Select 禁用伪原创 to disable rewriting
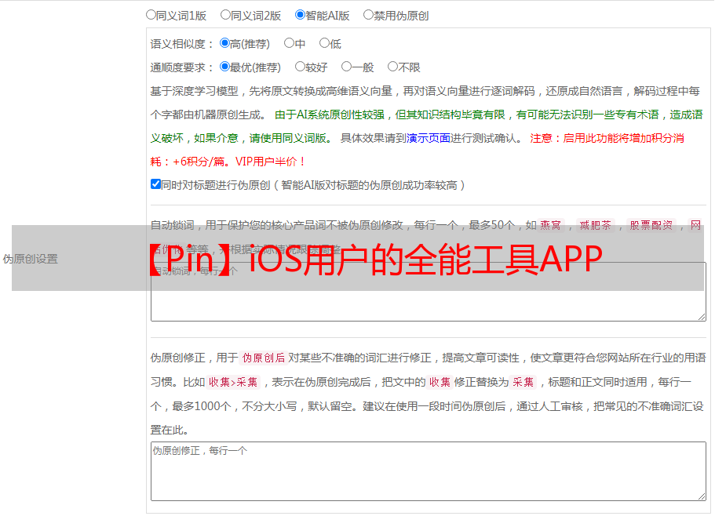The width and height of the screenshot is (715, 516). pyautogui.click(x=368, y=15)
